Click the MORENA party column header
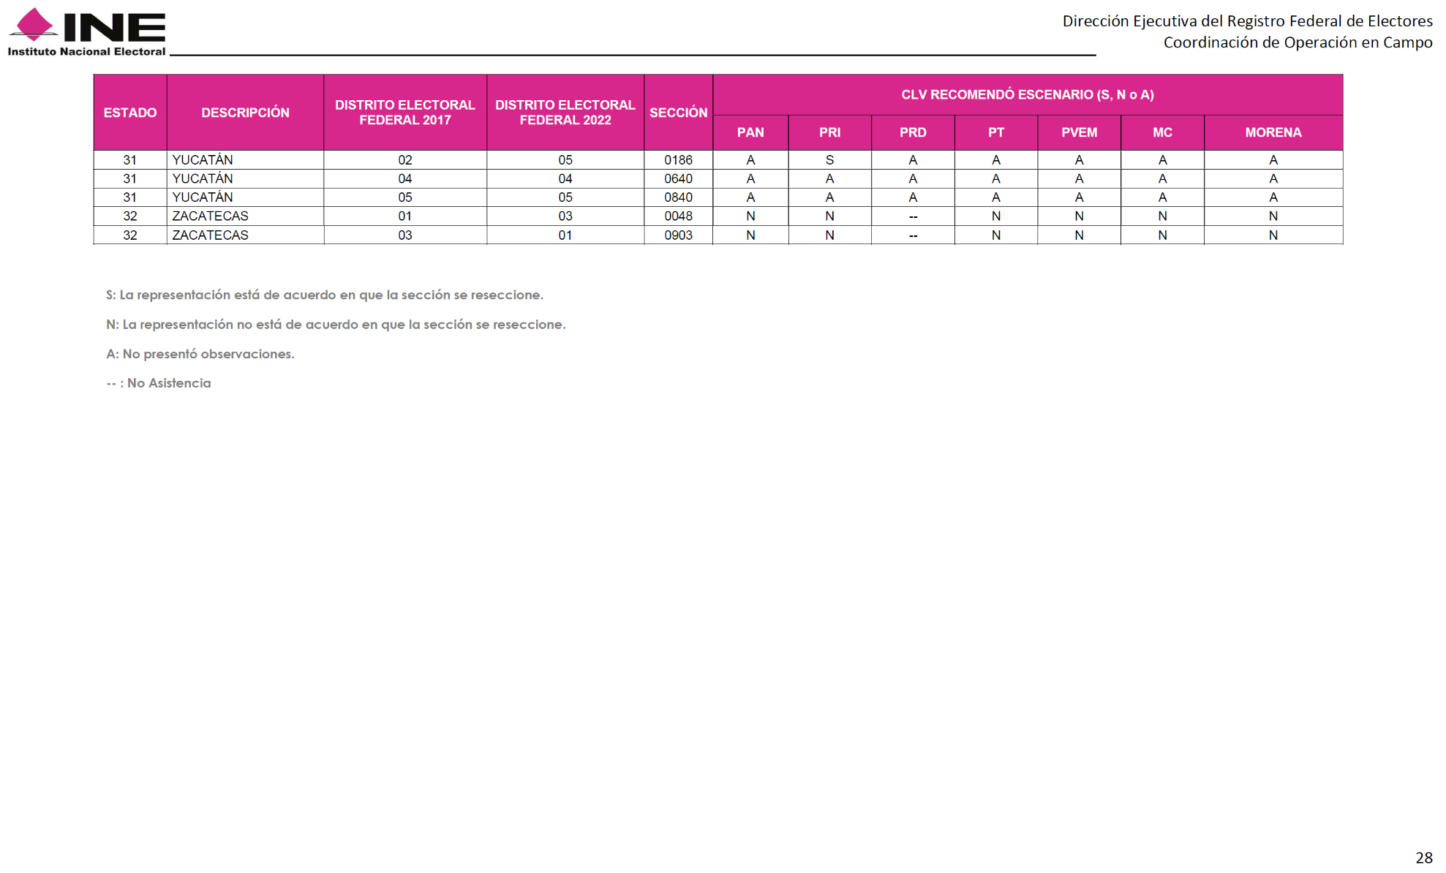1446x873 pixels. (x=1273, y=132)
